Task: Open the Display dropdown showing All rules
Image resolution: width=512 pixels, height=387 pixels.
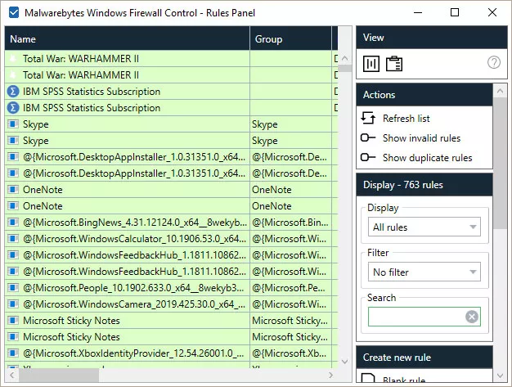Action: [x=424, y=227]
